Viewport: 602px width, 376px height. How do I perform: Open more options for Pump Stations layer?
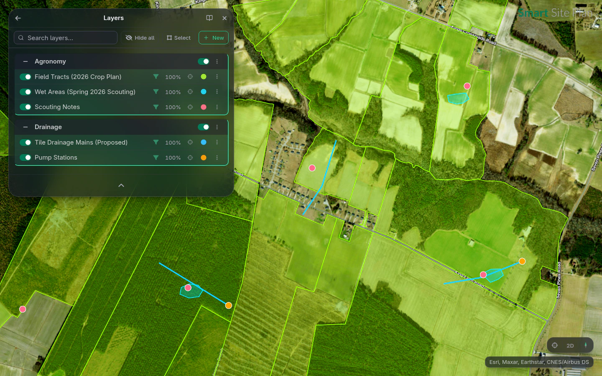(217, 158)
